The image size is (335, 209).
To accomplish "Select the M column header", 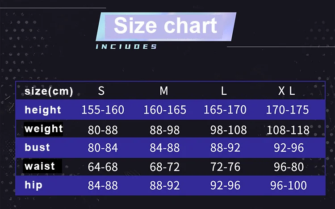I will pos(164,91).
